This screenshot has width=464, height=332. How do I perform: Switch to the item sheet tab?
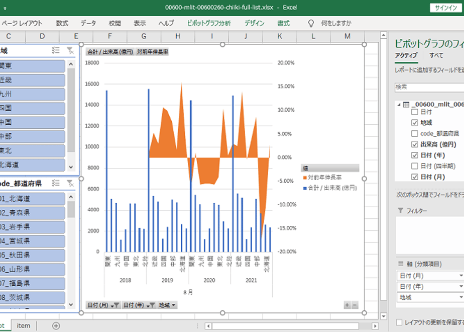coord(24,326)
